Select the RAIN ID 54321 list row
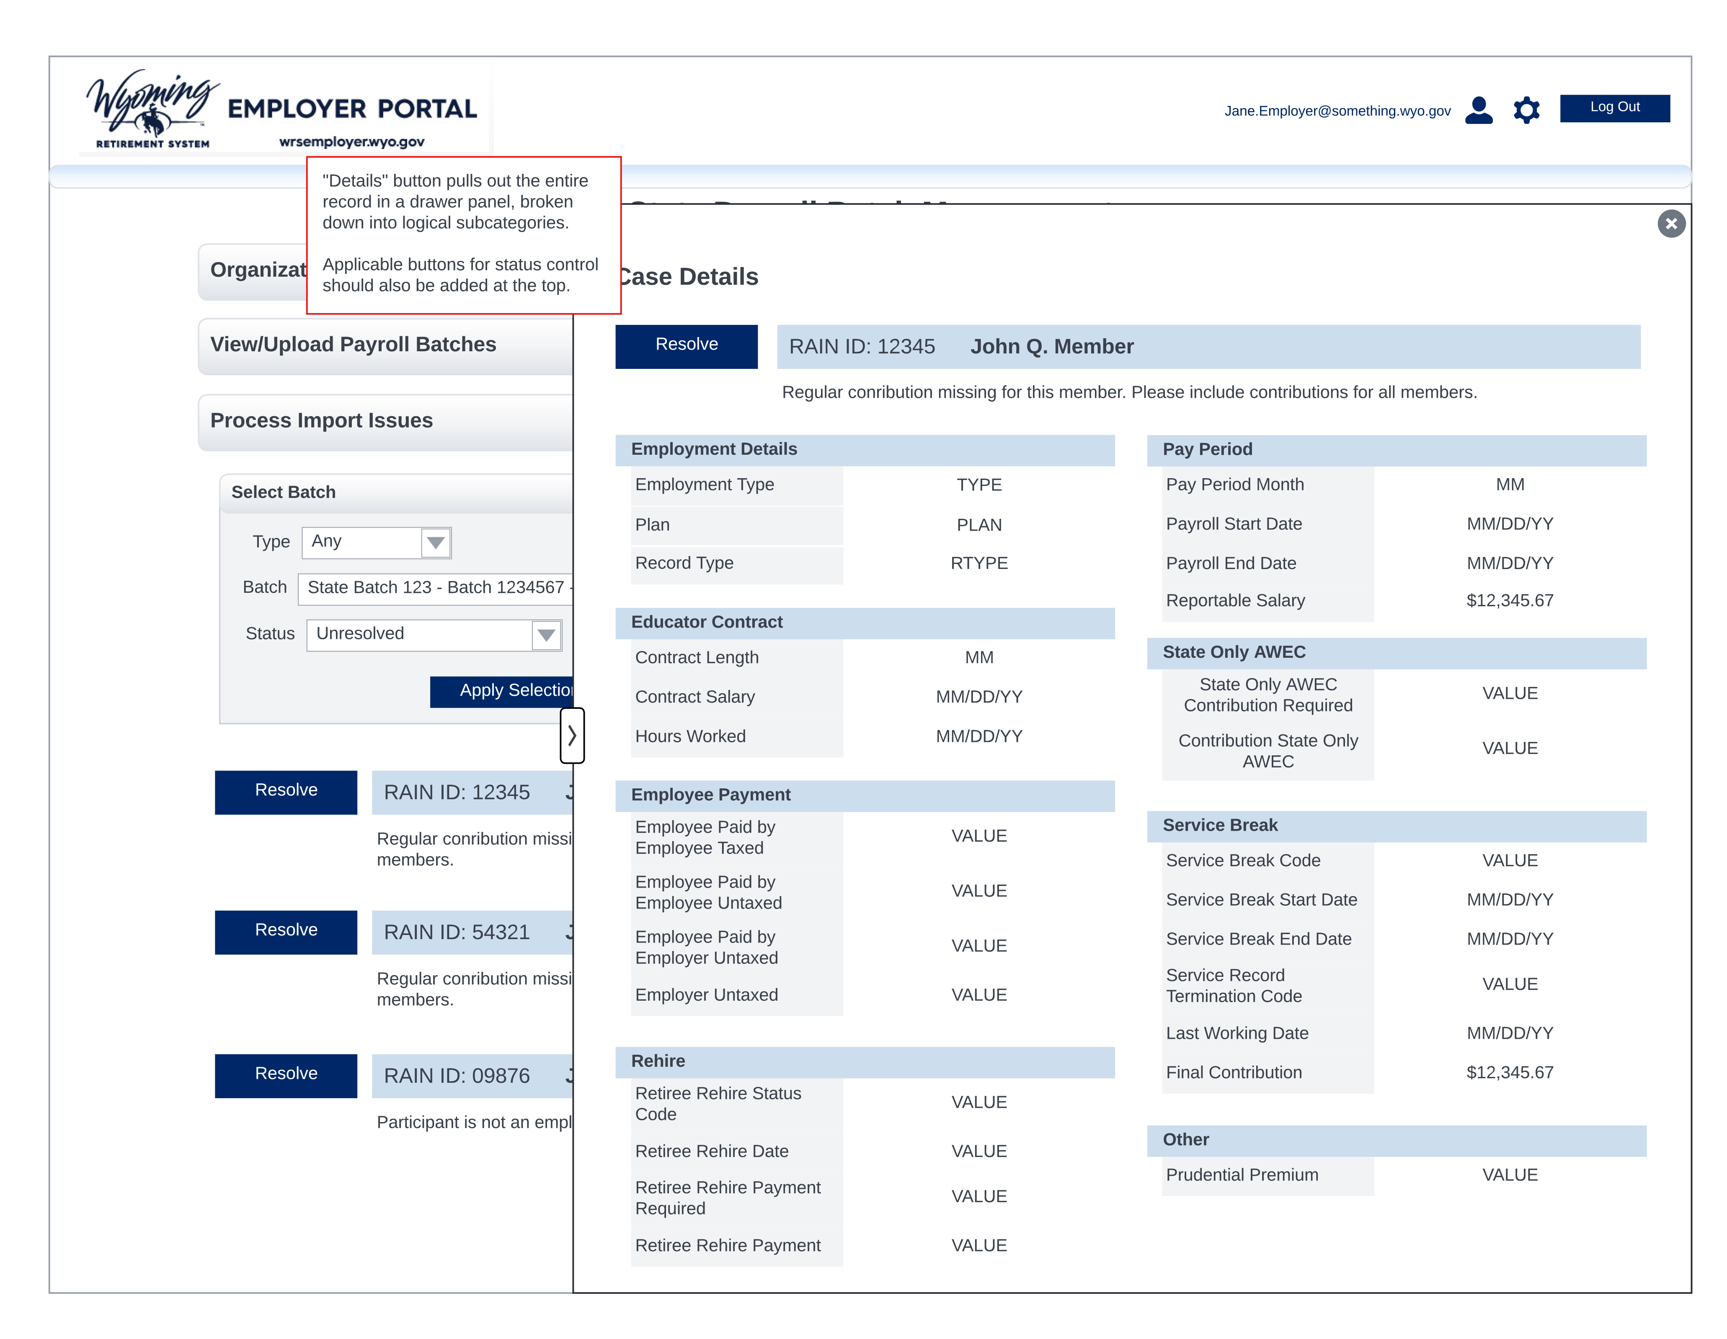The image size is (1727, 1339). [x=472, y=932]
